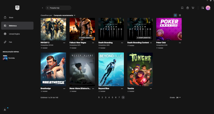
Task: Open Never Alone three-dot menu
Action: point(93,89)
